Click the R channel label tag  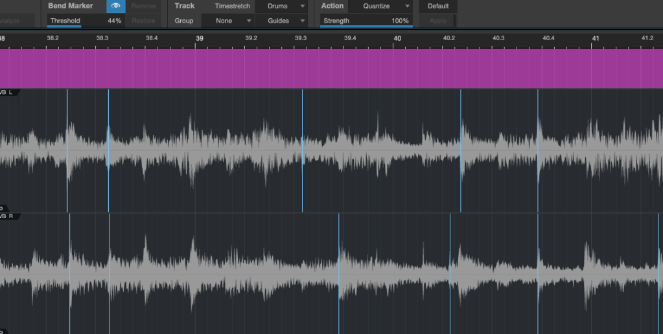[x=9, y=216]
